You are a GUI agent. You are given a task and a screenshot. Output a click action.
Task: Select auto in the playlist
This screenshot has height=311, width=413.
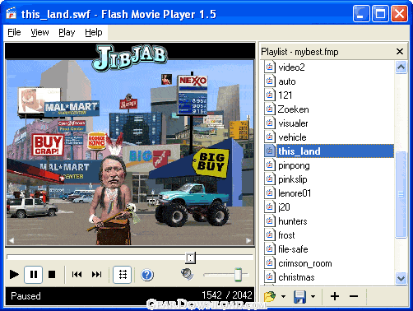tap(328, 81)
